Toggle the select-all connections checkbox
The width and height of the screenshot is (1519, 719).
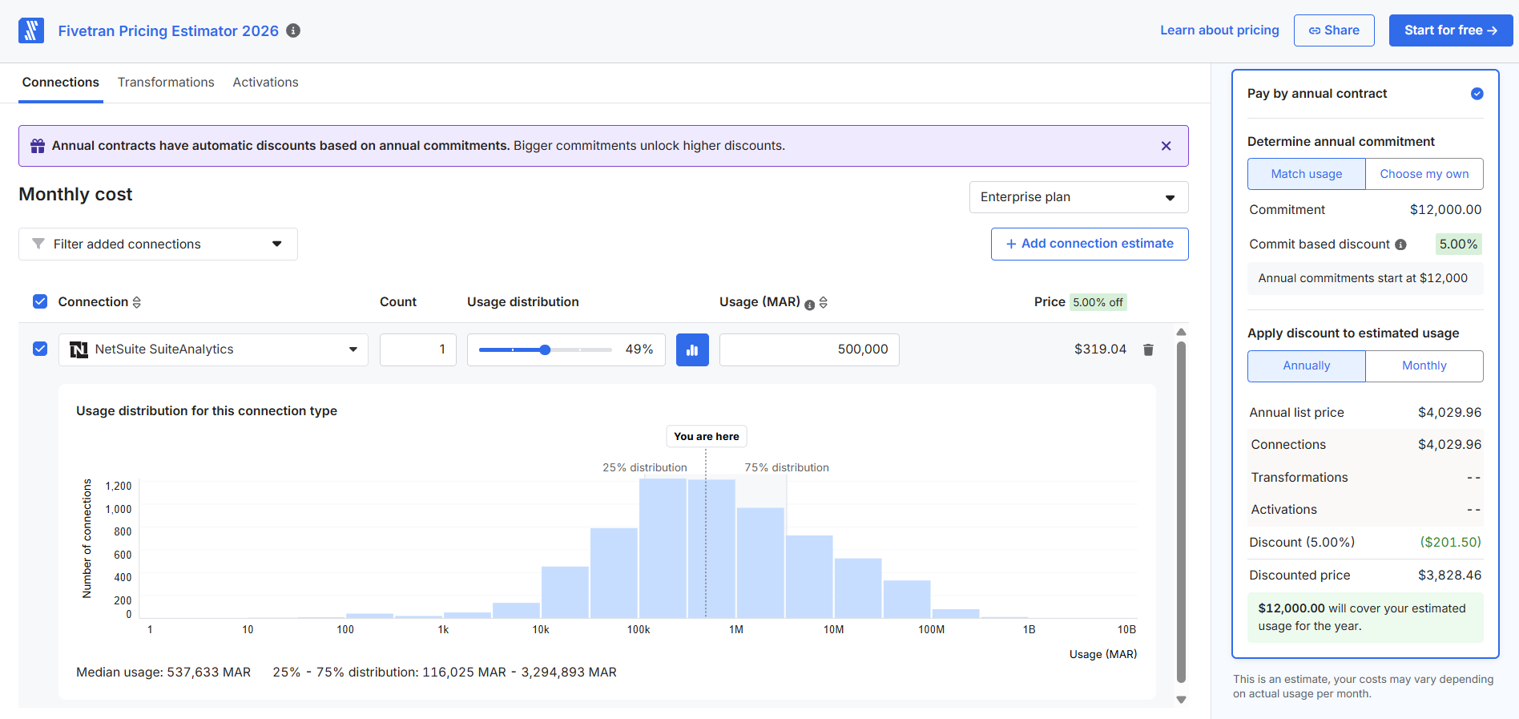[40, 301]
